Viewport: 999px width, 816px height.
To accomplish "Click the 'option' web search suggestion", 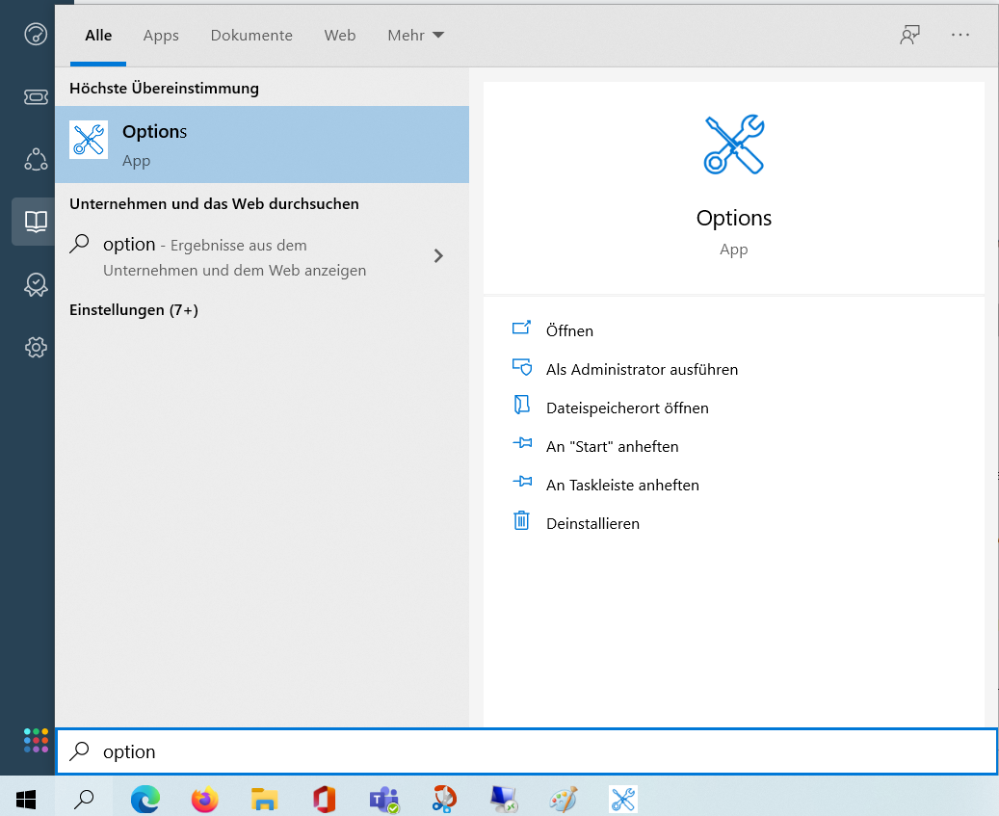I will 262,256.
